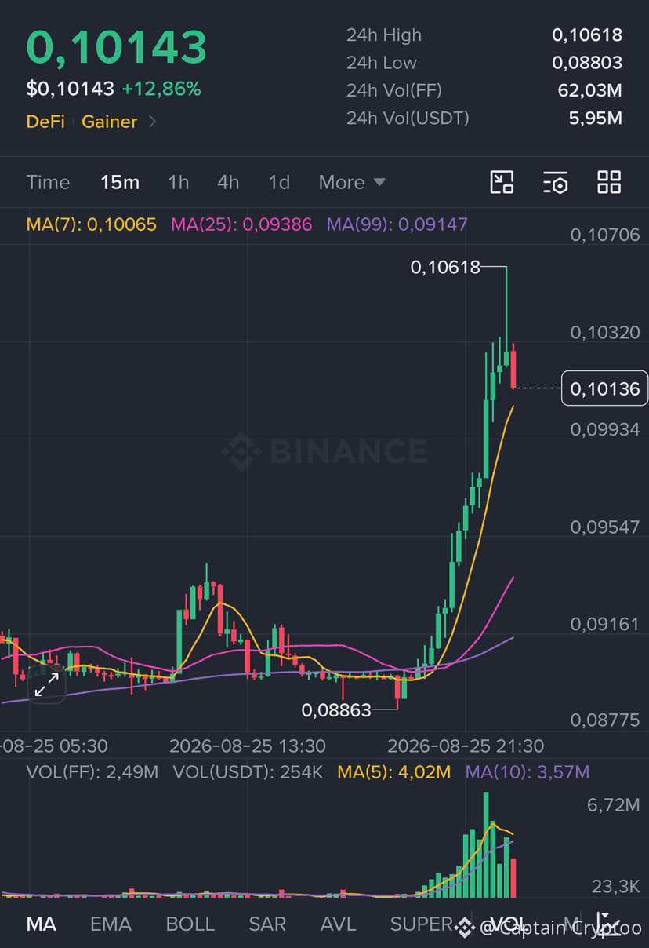Click the volume MA(10) 3,57M label

point(528,772)
